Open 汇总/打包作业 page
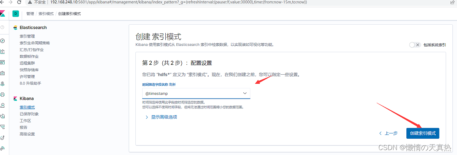Image resolution: width=457 pixels, height=155 pixels. [x=32, y=50]
